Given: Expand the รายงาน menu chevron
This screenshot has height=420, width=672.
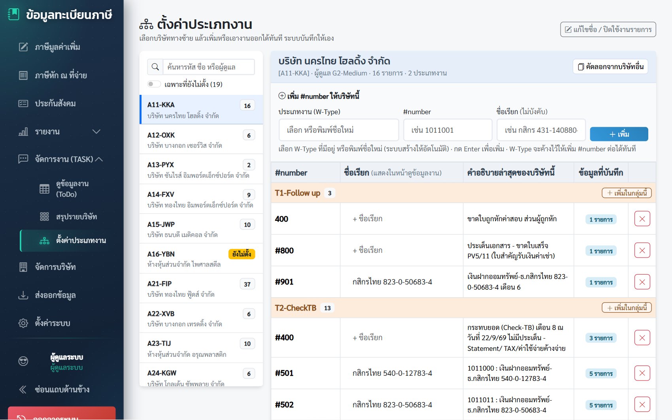Looking at the screenshot, I should (96, 132).
